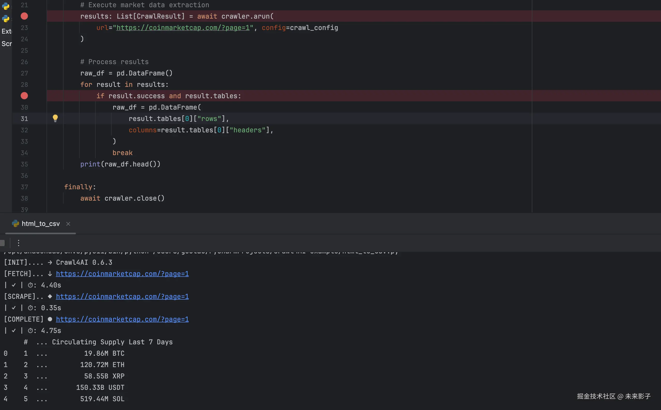Open the SCRAPE coinmarketcap link in console
The width and height of the screenshot is (661, 410).
point(122,296)
